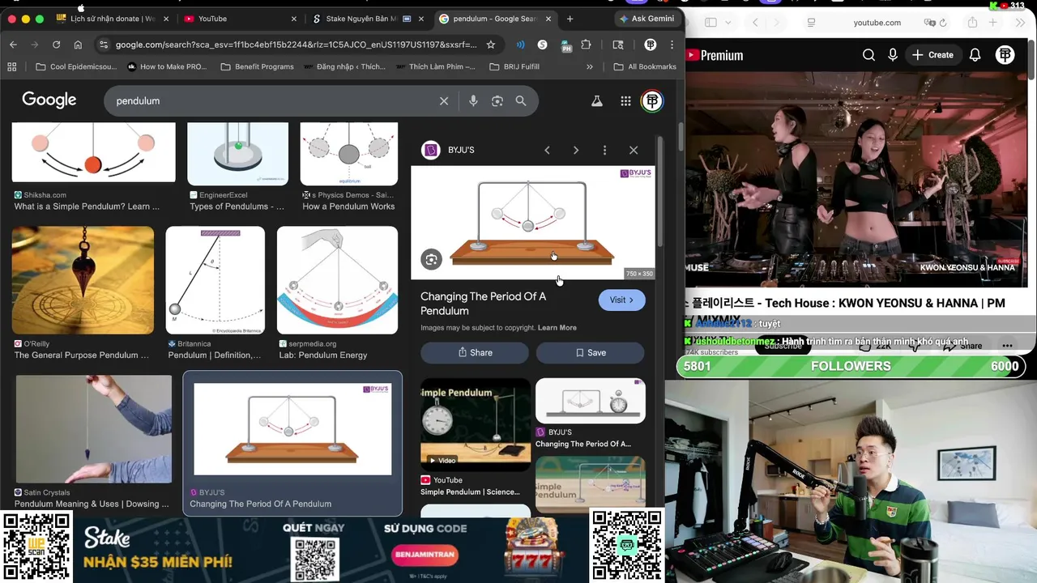Image resolution: width=1037 pixels, height=583 pixels.
Task: Visit the BYJU'S source page
Action: click(621, 300)
